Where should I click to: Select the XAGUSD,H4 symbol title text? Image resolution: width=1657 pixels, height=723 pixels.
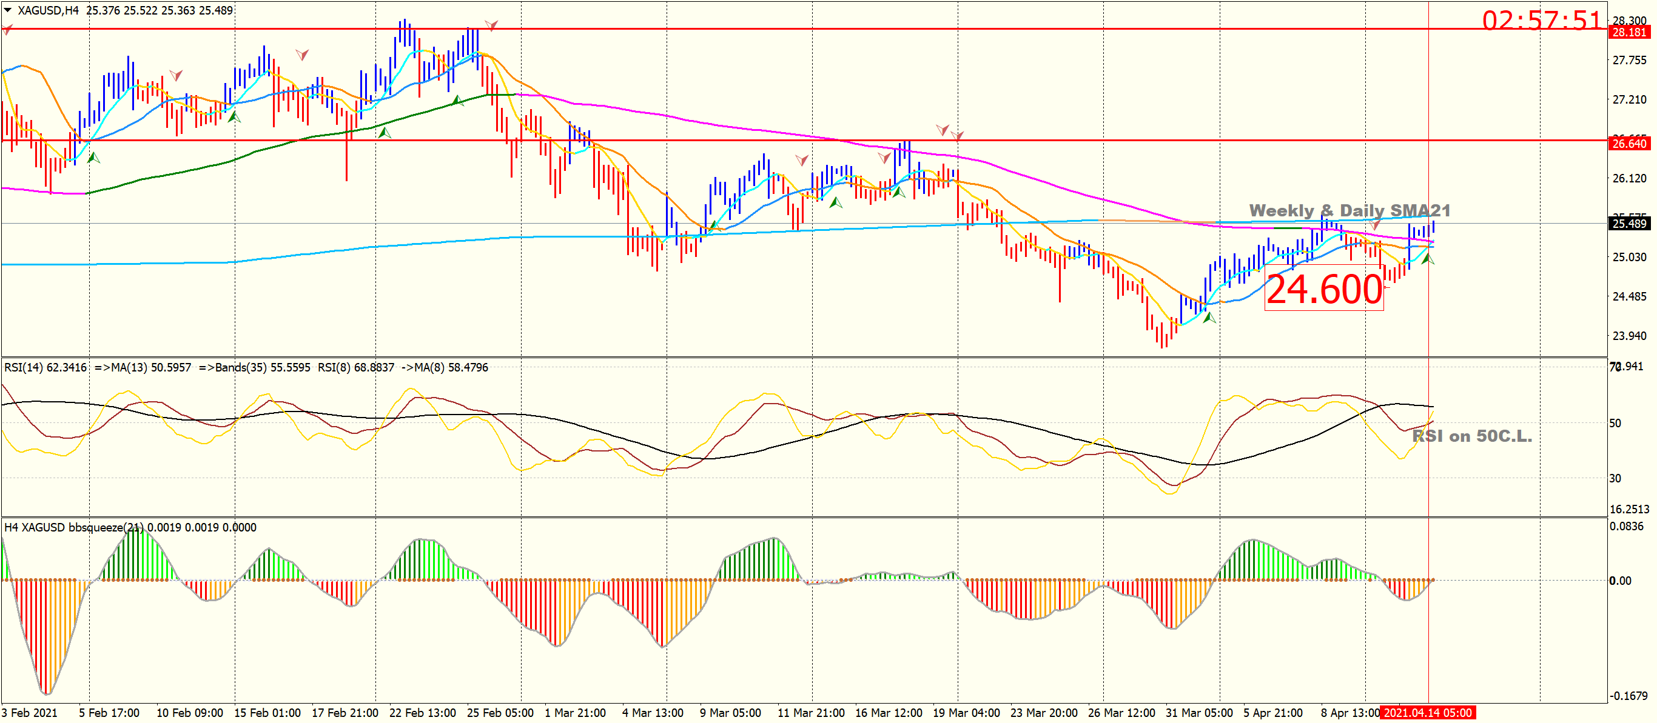coord(47,10)
